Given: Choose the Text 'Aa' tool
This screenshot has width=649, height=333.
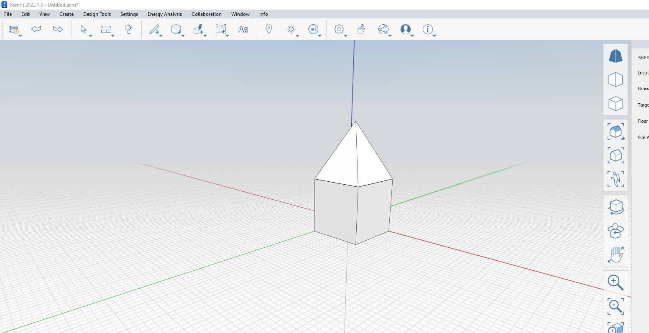Looking at the screenshot, I should [243, 29].
